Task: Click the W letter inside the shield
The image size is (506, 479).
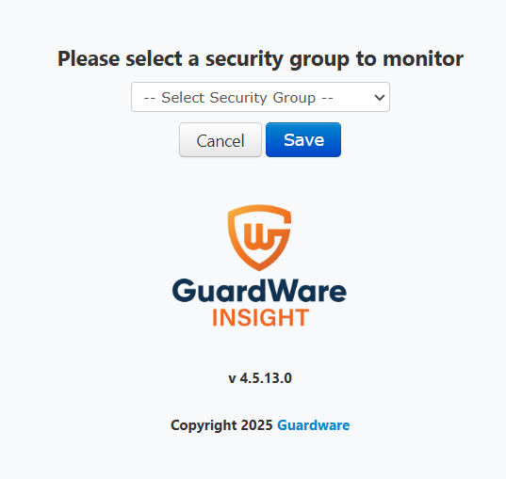Action: coord(256,236)
